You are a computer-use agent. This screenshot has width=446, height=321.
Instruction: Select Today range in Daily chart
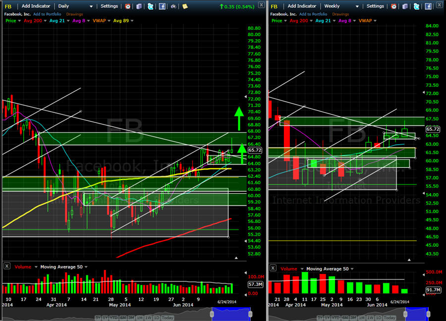click(x=167, y=318)
